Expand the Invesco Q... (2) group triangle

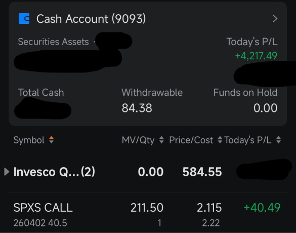[7, 172]
